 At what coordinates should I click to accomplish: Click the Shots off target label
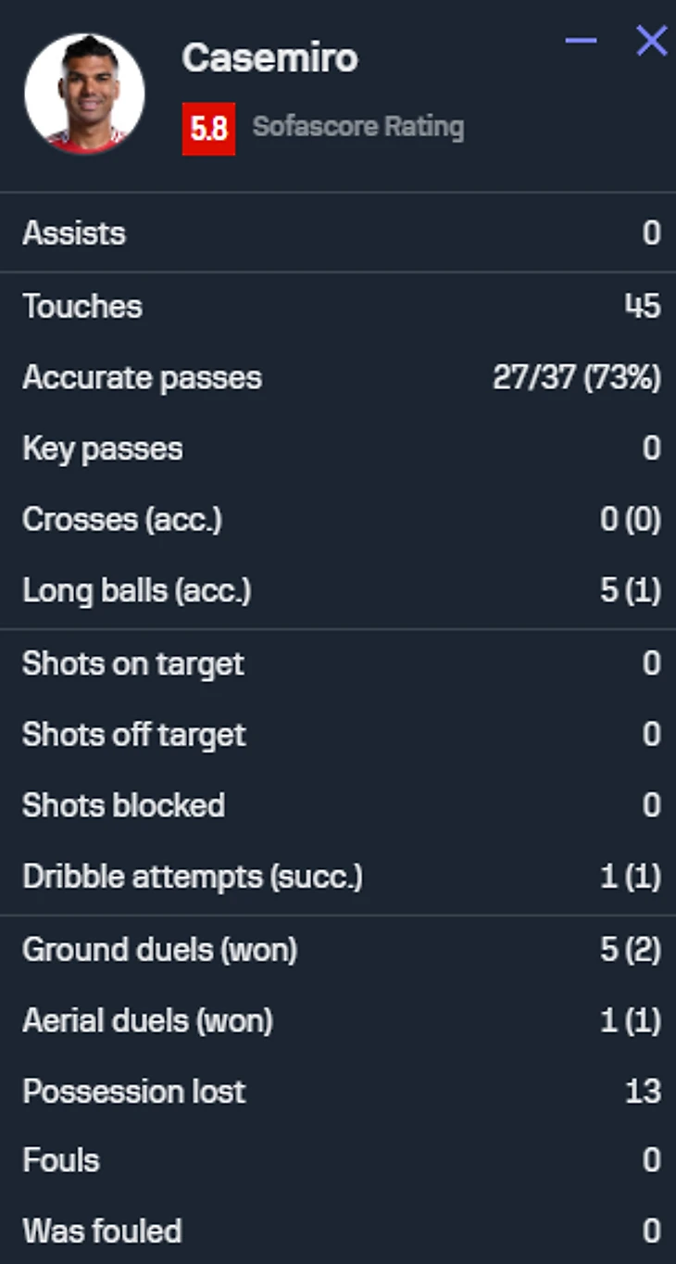pyautogui.click(x=134, y=735)
